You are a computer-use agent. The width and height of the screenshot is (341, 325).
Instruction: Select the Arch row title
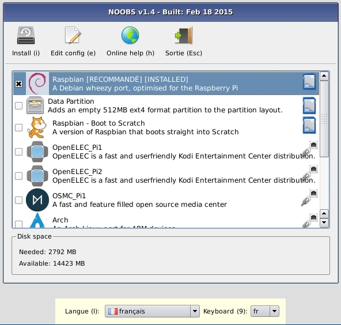pyautogui.click(x=60, y=220)
